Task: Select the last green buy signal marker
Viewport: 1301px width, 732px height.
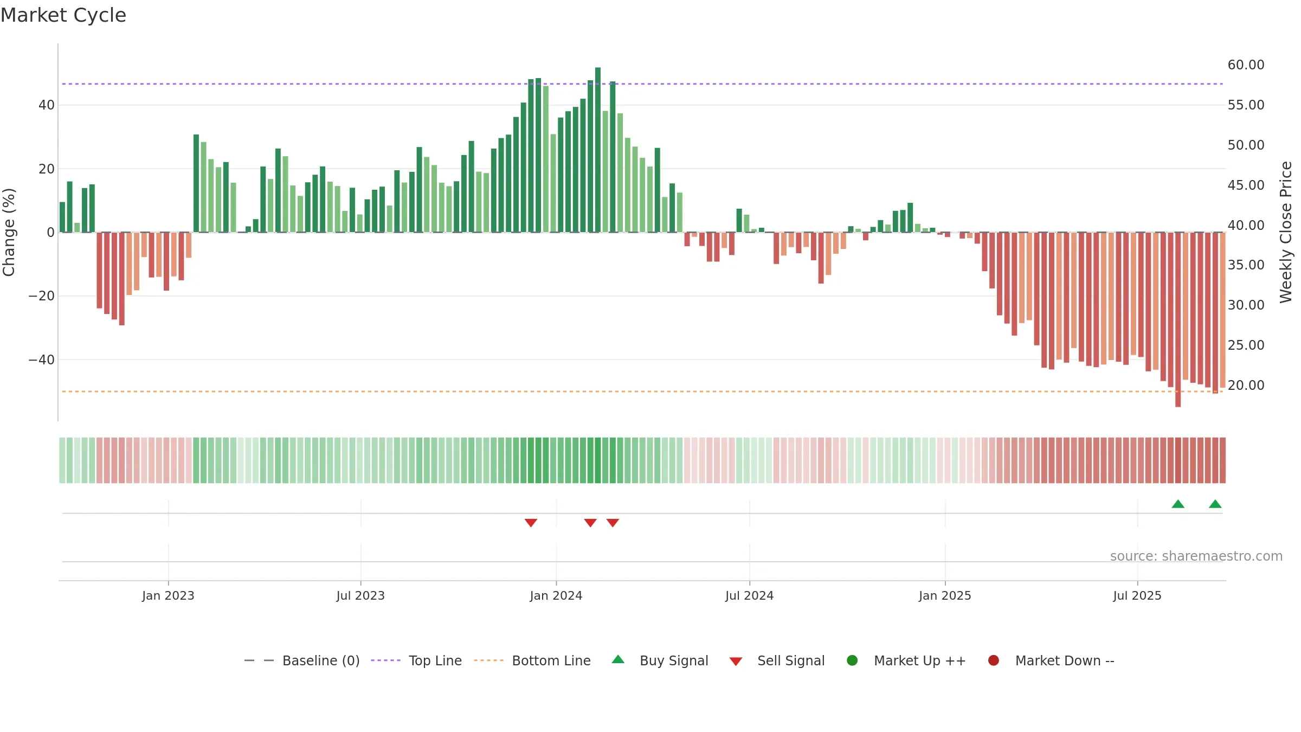Action: coord(1215,504)
